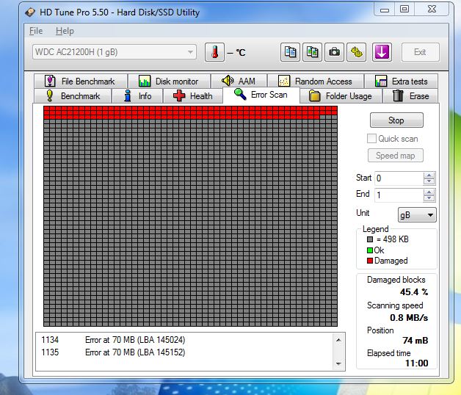Switch to the Benchmark tab
The height and width of the screenshot is (395, 461).
73,96
